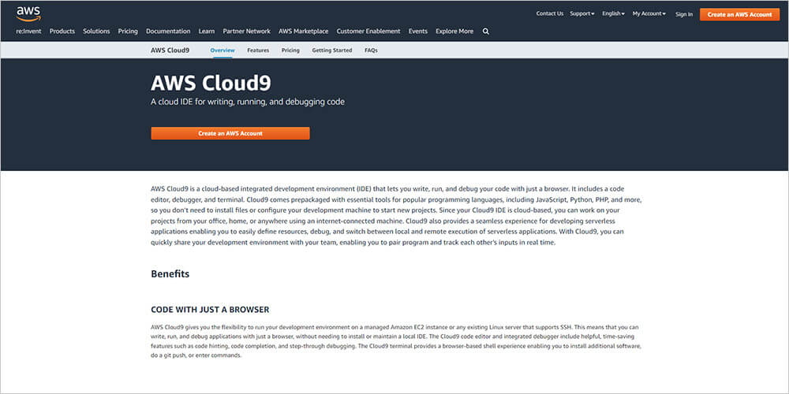
Task: Switch to the Features tab
Action: (258, 50)
